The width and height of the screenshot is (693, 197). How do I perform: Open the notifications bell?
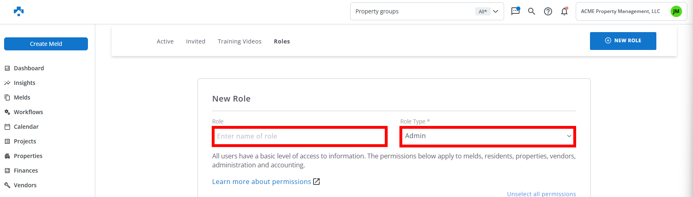tap(564, 11)
